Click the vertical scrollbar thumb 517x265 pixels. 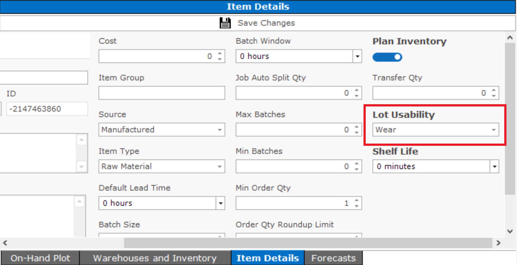pyautogui.click(x=510, y=119)
